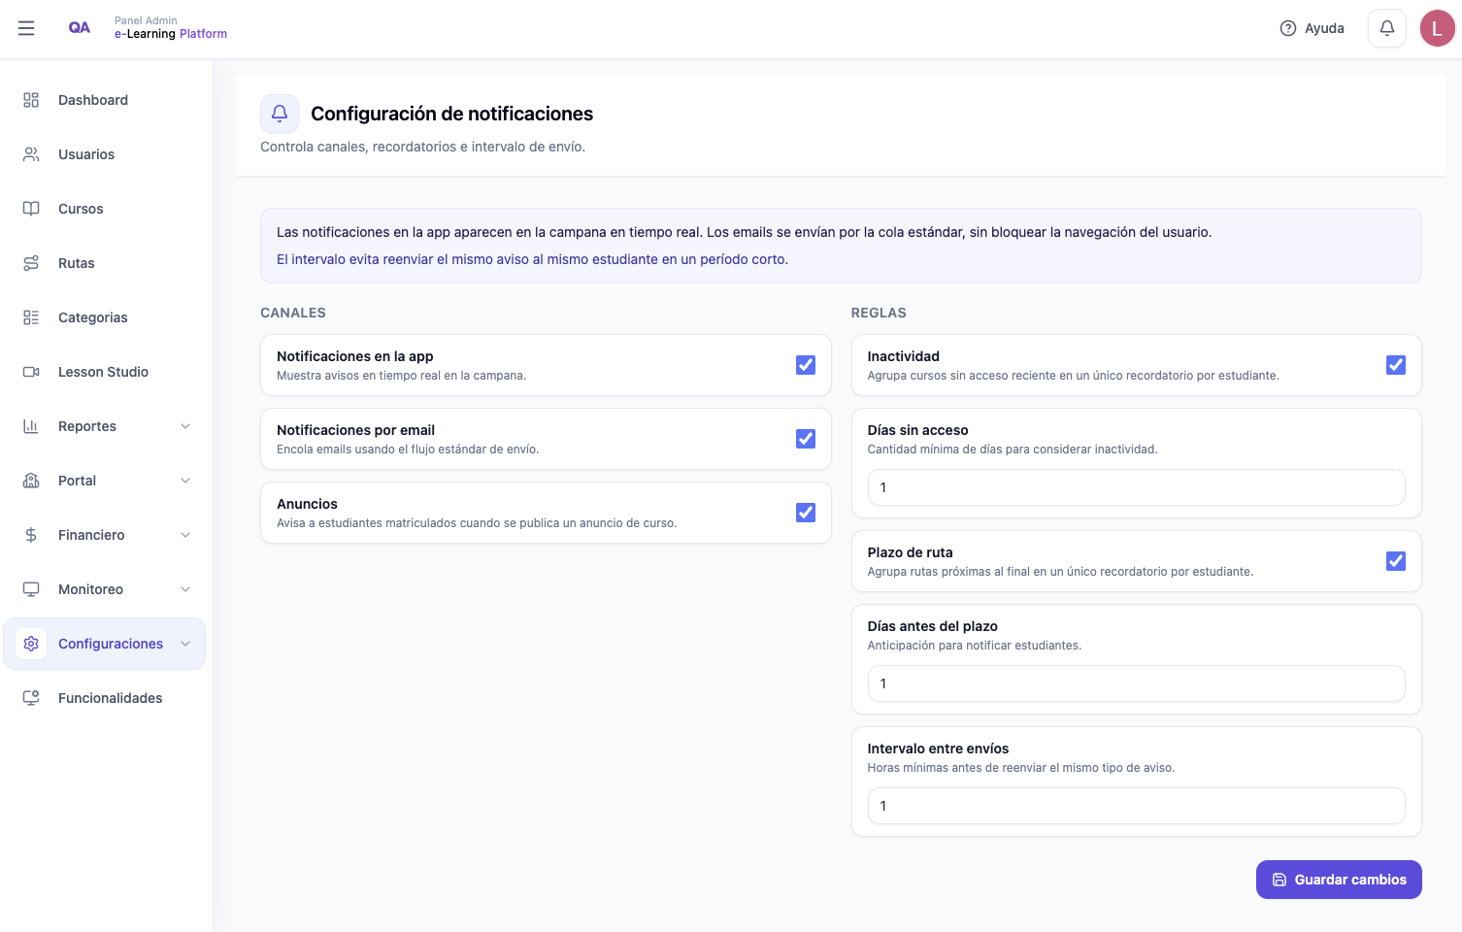The width and height of the screenshot is (1462, 932).
Task: Select the Configuraciones label in sidebar
Action: [x=111, y=644]
